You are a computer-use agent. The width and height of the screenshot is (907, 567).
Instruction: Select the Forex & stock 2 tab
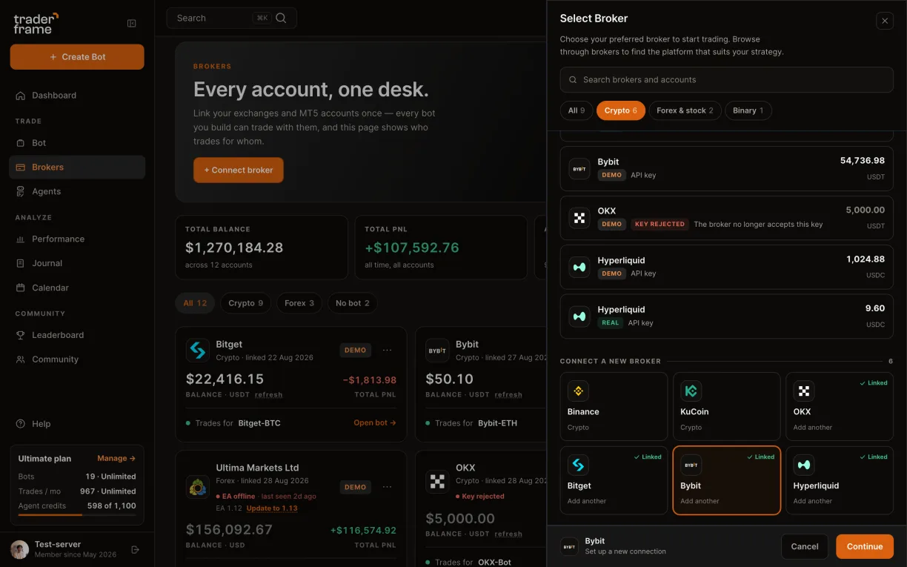coord(685,110)
